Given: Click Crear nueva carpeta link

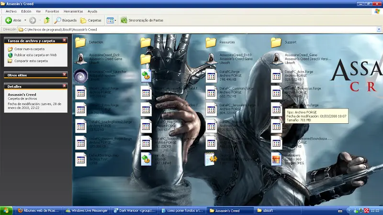Looking at the screenshot, I should pyautogui.click(x=29, y=49).
